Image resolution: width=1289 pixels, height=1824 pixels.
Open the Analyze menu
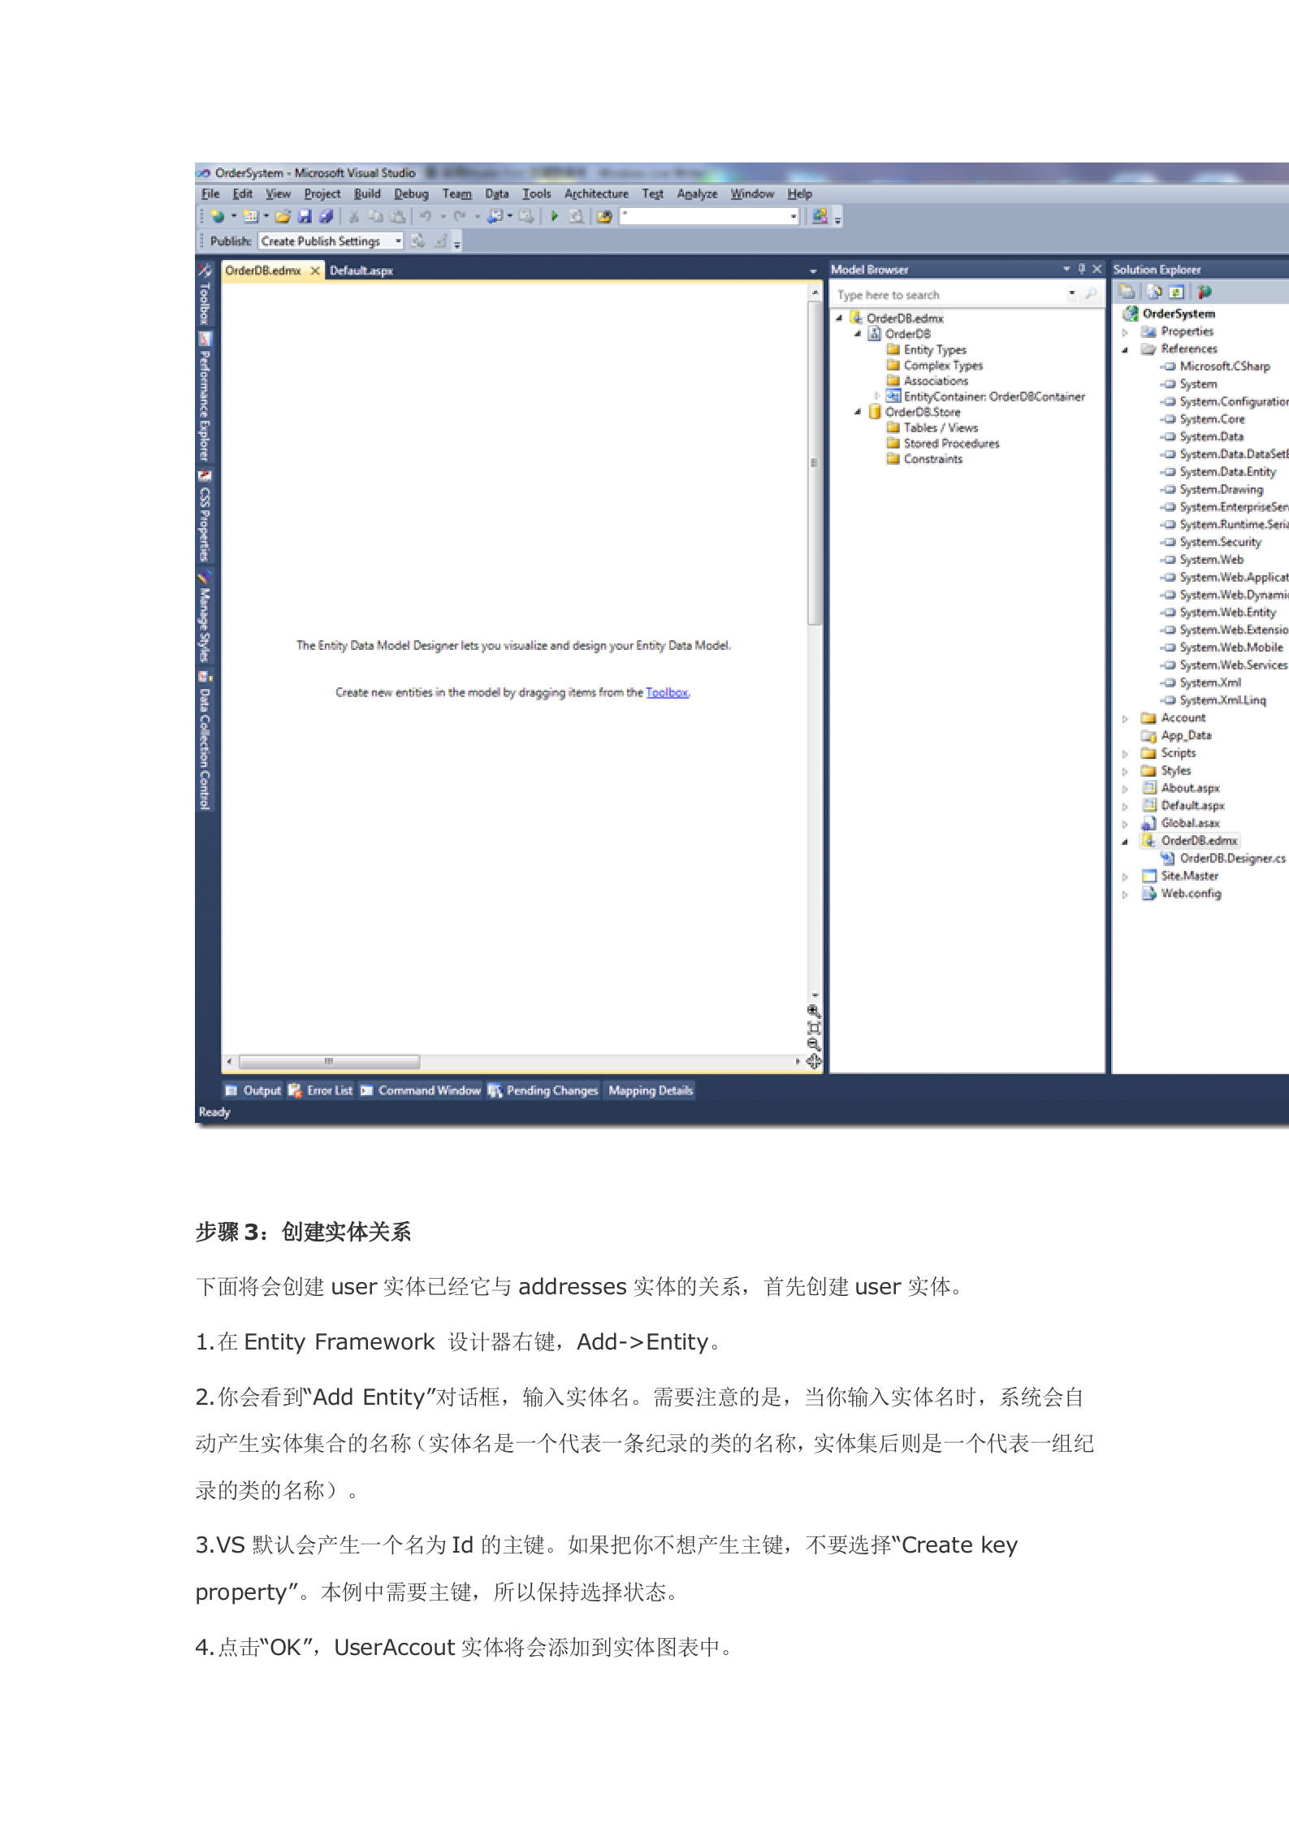pyautogui.click(x=697, y=193)
